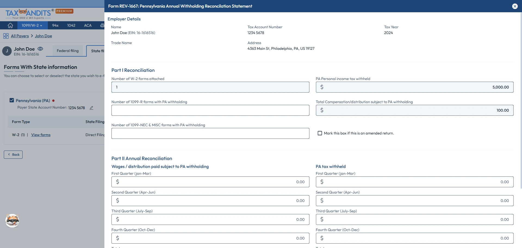Open John Doe breadcrumb link

click(x=43, y=36)
